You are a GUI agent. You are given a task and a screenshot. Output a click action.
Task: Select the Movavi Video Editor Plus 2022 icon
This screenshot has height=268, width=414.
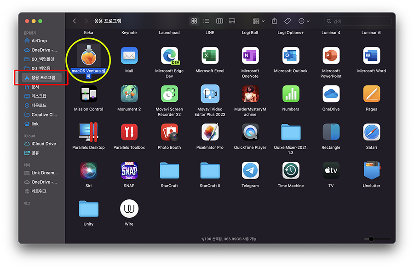[210, 94]
